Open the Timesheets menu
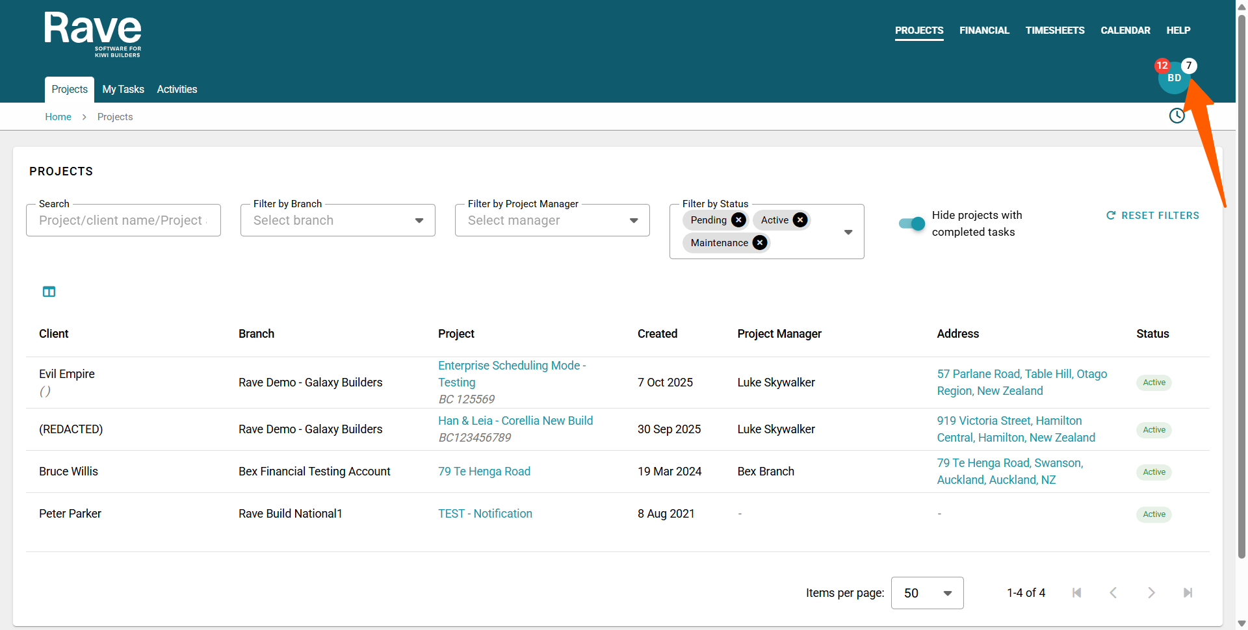The width and height of the screenshot is (1248, 630). [x=1054, y=31]
